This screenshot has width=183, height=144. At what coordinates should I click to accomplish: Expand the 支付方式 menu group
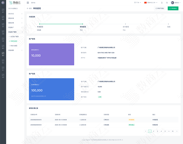pos(15,14)
